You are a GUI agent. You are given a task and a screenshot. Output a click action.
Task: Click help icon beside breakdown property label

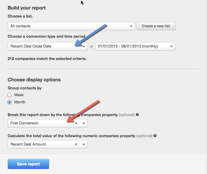[x=137, y=115]
